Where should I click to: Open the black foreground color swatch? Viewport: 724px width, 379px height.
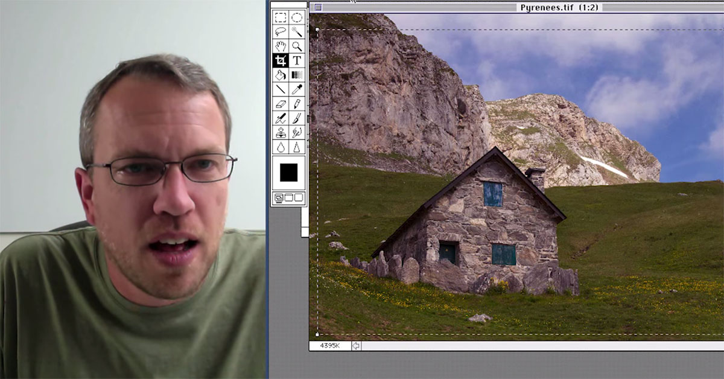click(x=288, y=173)
